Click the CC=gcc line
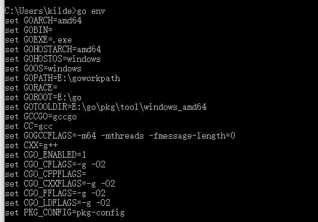Screen dimensions: 318x222 29,127
